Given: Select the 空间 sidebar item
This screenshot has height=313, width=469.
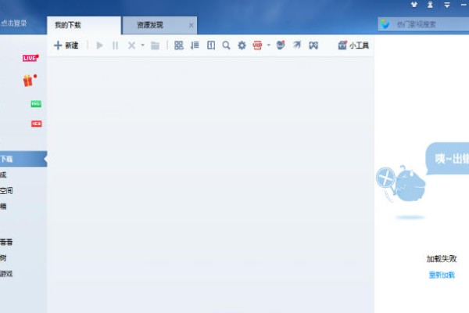Looking at the screenshot, I should coord(6,190).
